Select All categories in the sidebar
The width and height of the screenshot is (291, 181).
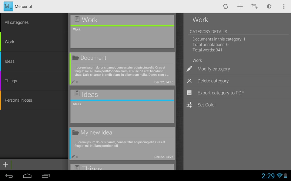34,22
